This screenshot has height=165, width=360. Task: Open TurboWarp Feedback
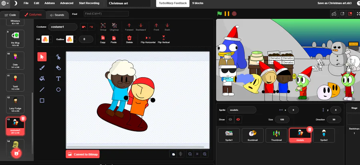173,3
